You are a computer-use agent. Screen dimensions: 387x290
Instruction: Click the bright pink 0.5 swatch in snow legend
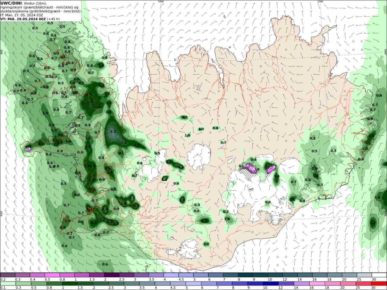click(52, 275)
